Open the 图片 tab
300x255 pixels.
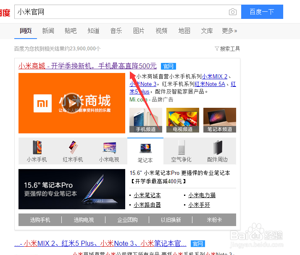point(139,31)
